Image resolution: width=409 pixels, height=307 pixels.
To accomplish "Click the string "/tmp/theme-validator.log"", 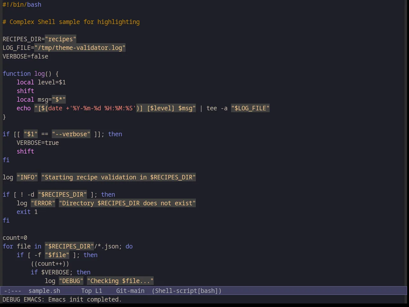I will [x=80, y=48].
